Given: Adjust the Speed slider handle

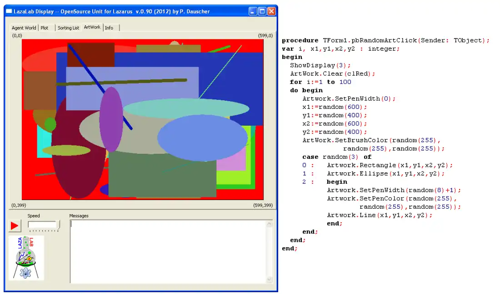Looking at the screenshot, I should [x=58, y=225].
